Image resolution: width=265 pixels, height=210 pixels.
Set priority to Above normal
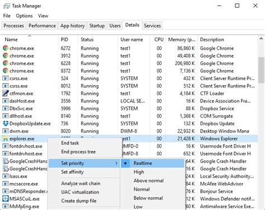(153, 180)
